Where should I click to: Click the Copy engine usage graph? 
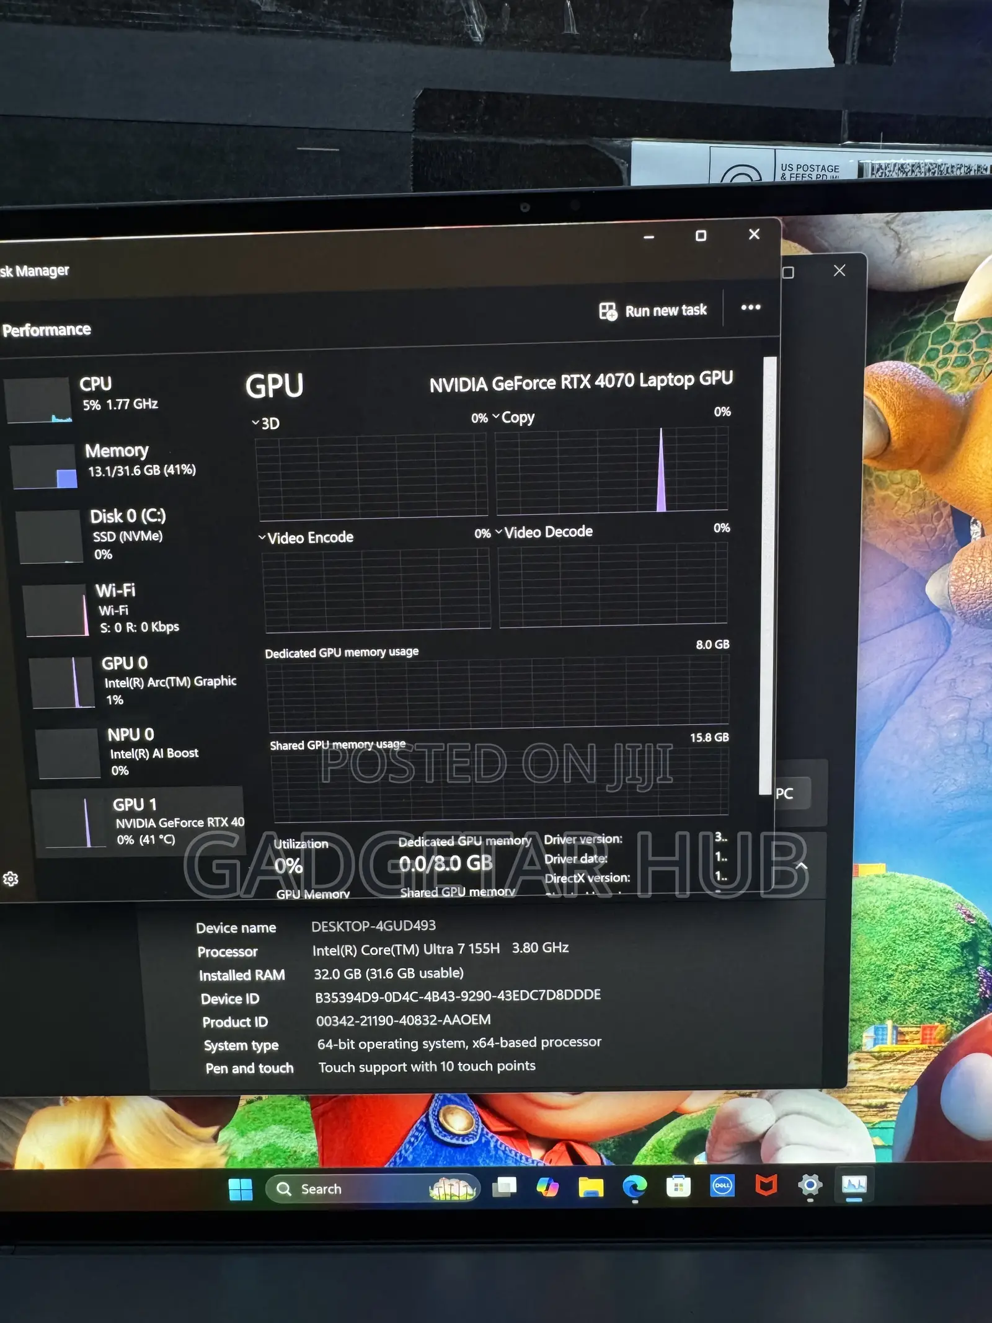tap(612, 470)
